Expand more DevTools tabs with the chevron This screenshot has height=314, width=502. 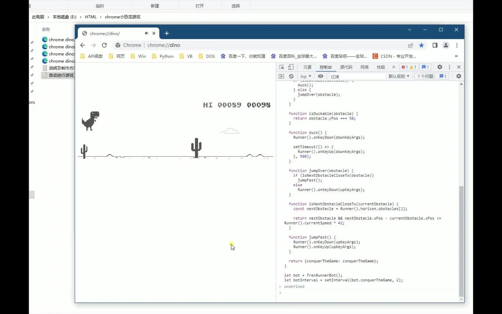click(x=394, y=67)
